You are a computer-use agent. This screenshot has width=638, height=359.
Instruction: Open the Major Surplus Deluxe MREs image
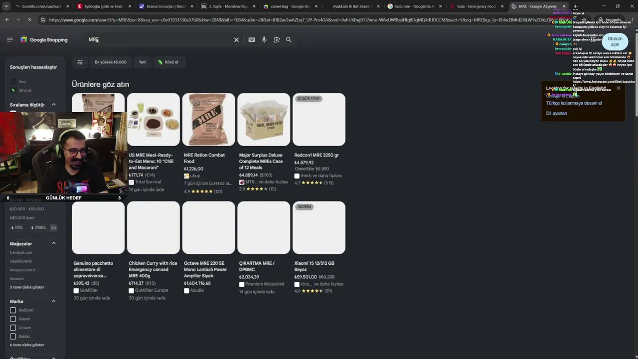point(264,120)
